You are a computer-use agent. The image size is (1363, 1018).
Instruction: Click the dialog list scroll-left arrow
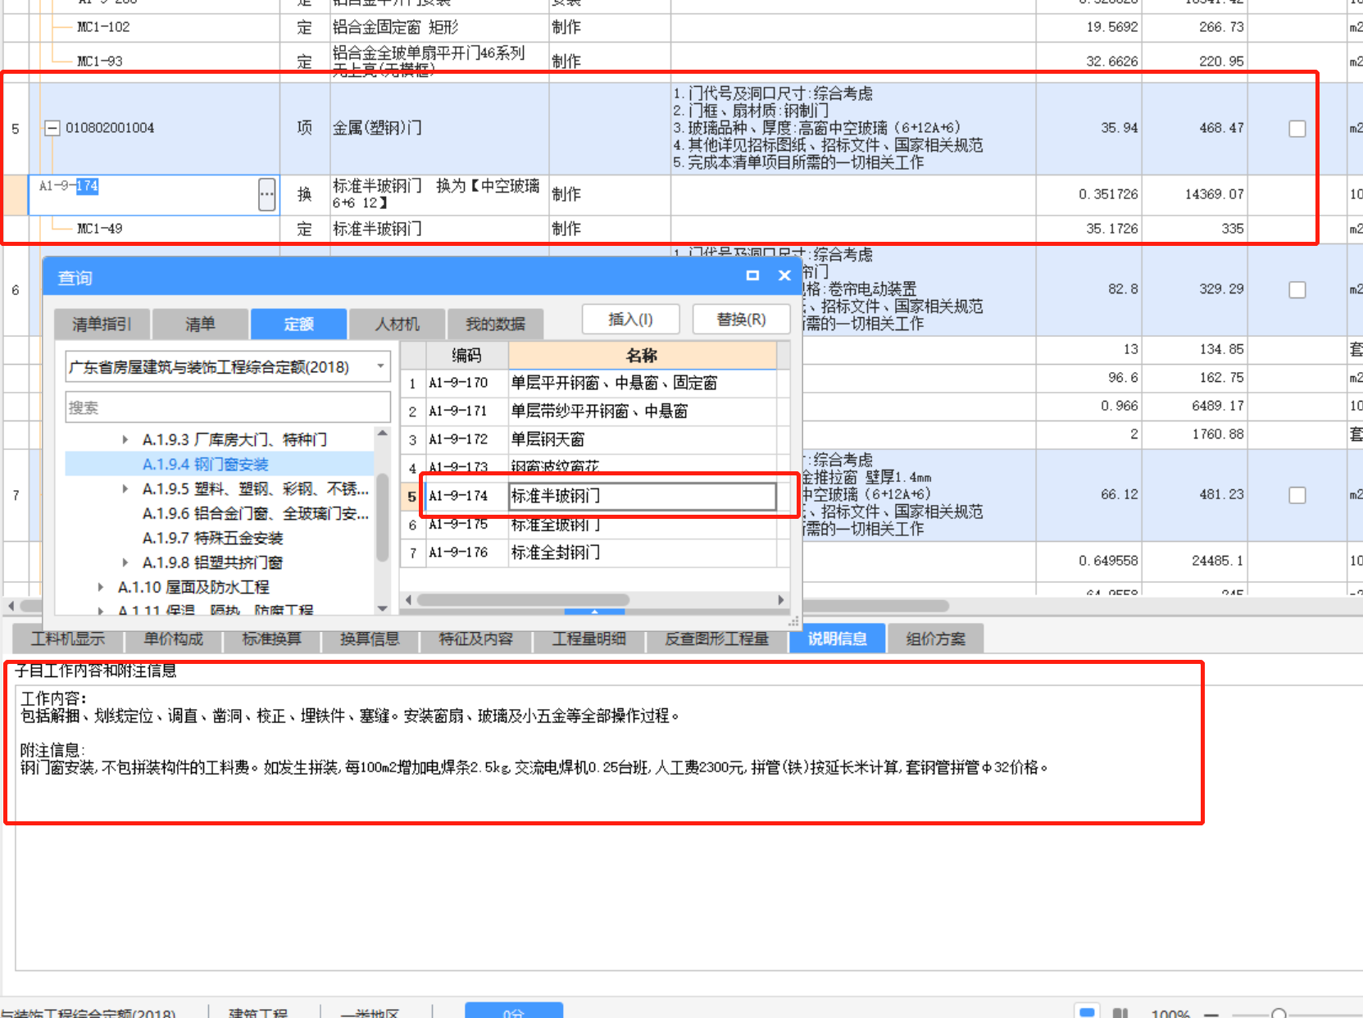click(x=408, y=600)
